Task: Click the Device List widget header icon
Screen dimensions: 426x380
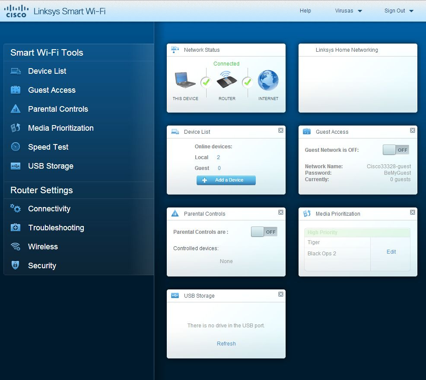Action: (x=175, y=132)
